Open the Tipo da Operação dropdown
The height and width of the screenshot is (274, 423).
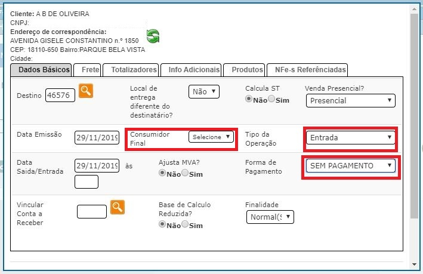point(351,138)
